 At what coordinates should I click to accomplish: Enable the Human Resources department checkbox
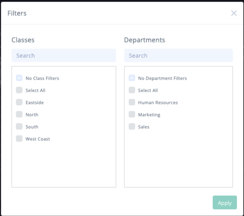132,102
